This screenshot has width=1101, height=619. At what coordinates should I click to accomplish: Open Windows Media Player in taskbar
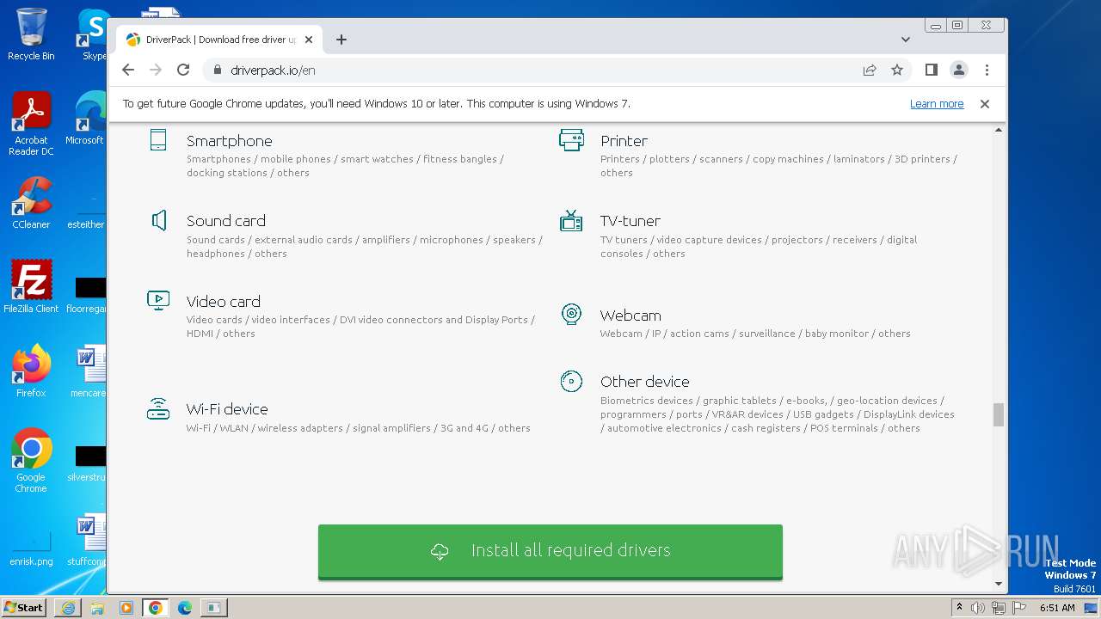(x=126, y=608)
